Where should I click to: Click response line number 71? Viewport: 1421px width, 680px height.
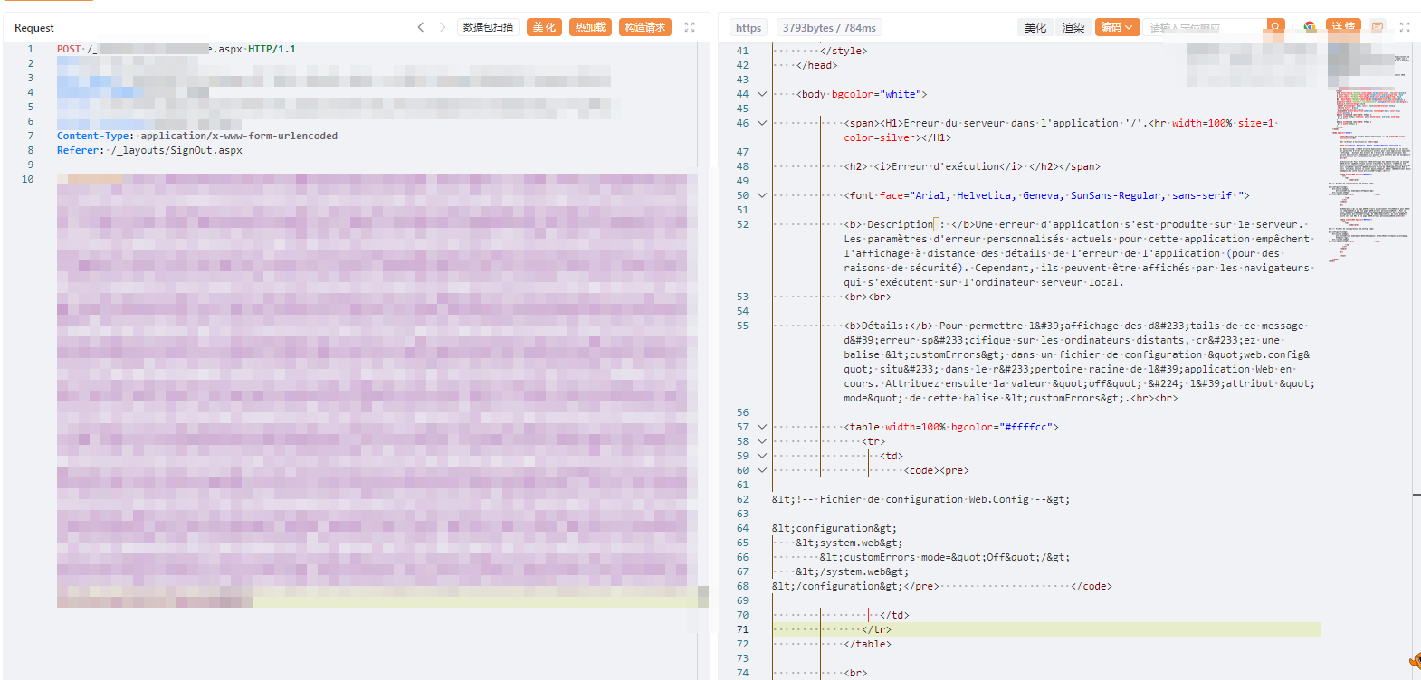(x=742, y=629)
